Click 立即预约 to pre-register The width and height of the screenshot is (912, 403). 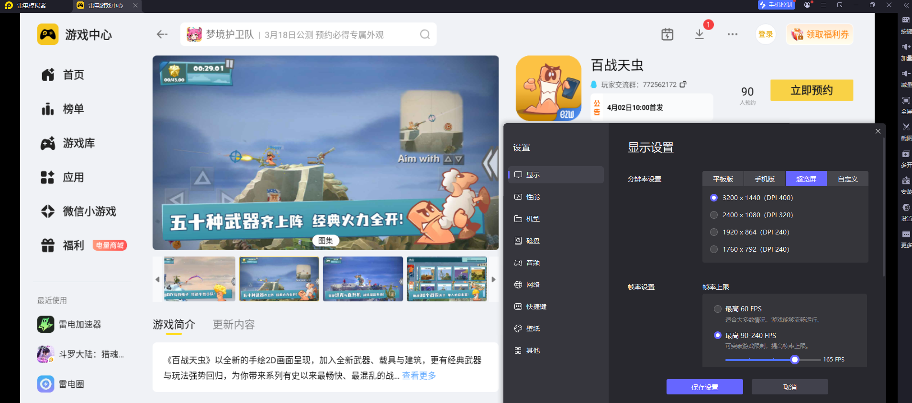point(812,90)
